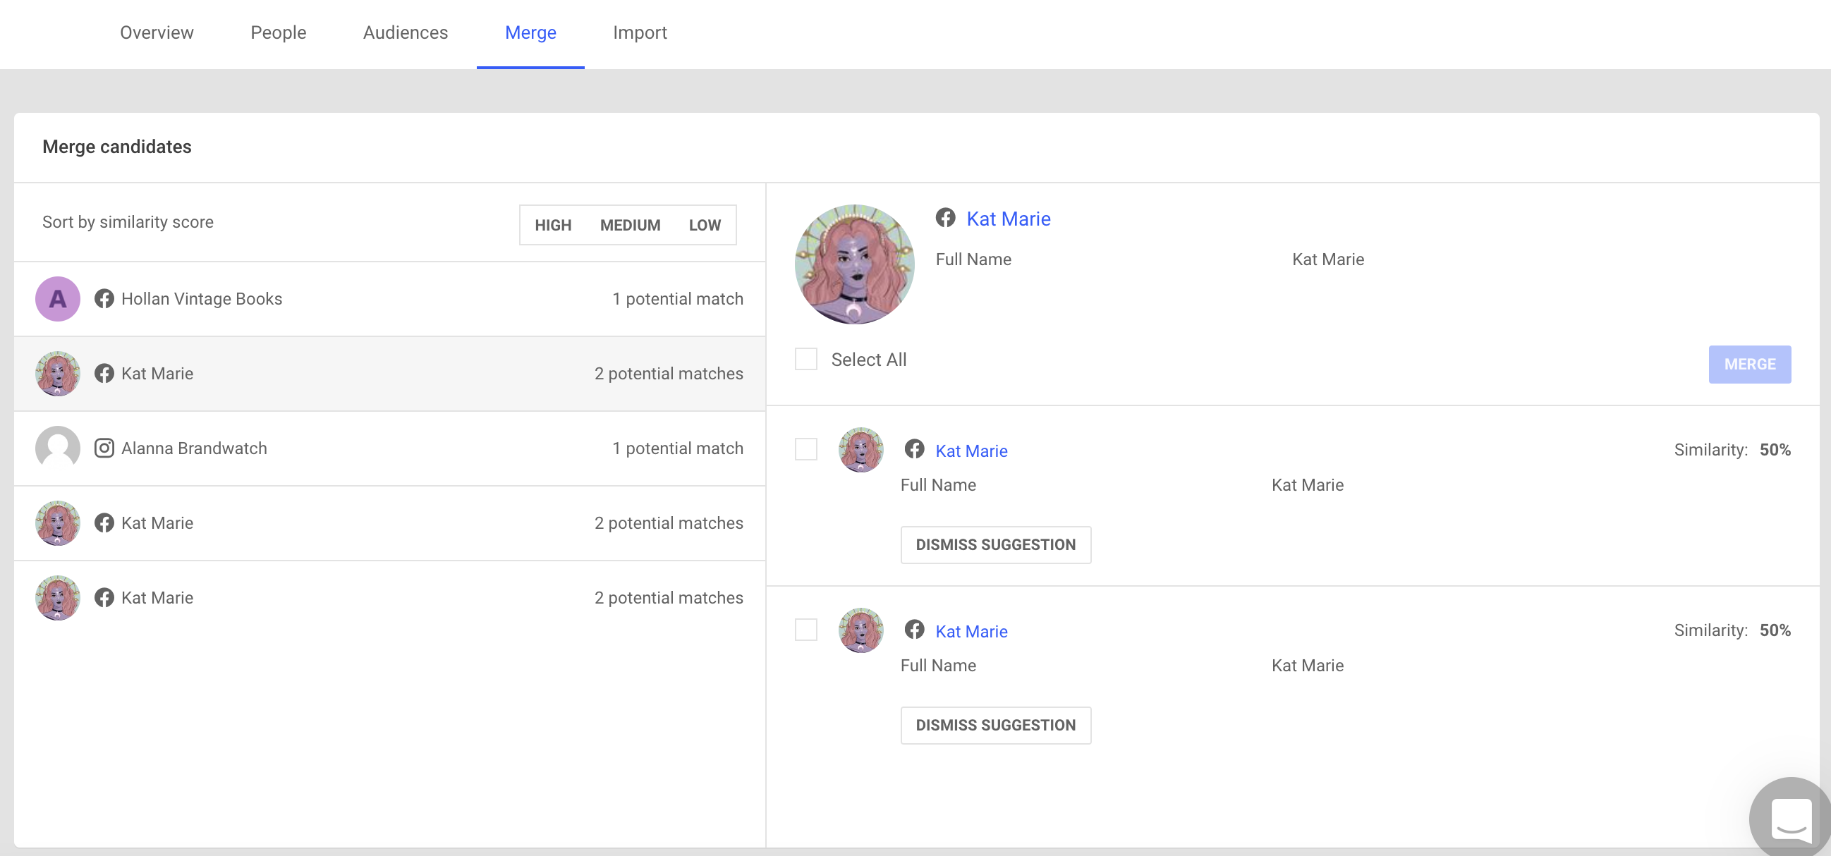Open the chat support bubble icon
This screenshot has width=1831, height=856.
click(x=1790, y=819)
